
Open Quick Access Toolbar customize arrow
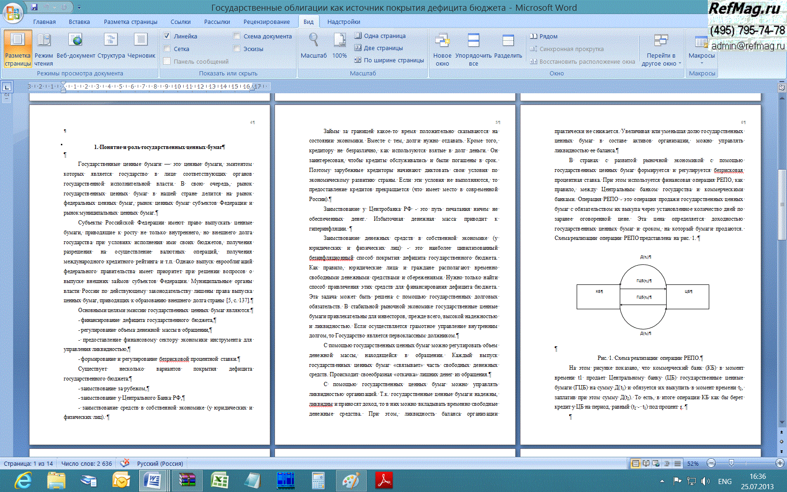tap(79, 7)
